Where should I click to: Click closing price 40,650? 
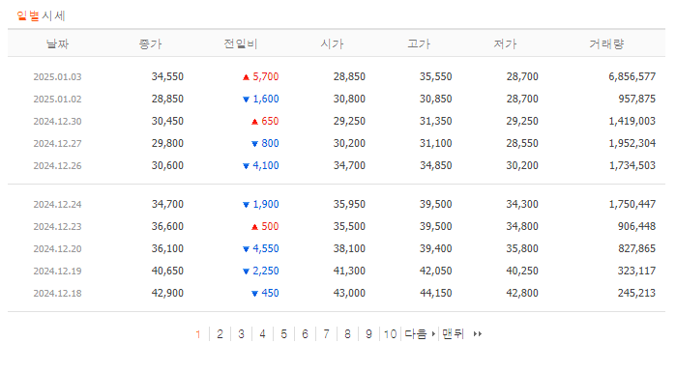pos(167,272)
